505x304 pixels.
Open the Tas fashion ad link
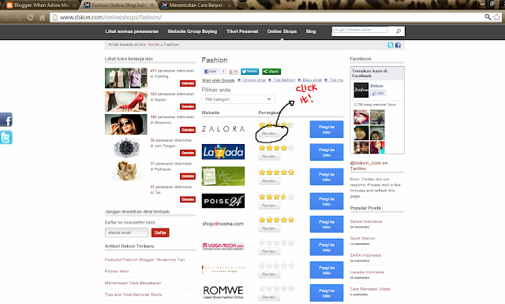[284, 80]
